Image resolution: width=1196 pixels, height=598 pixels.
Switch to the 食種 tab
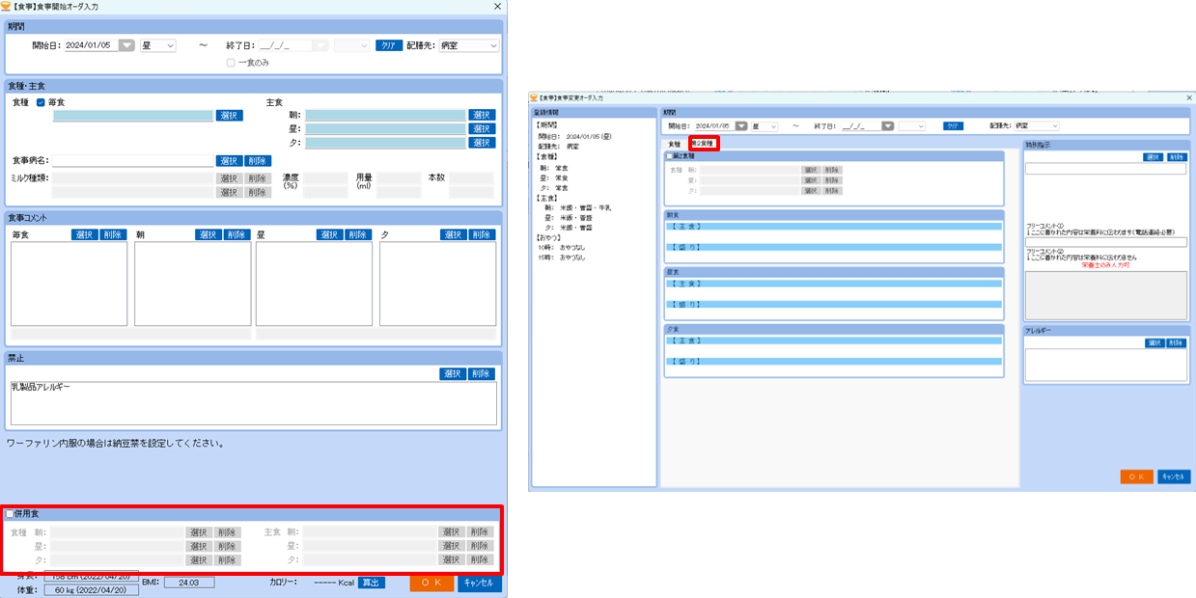pos(675,143)
